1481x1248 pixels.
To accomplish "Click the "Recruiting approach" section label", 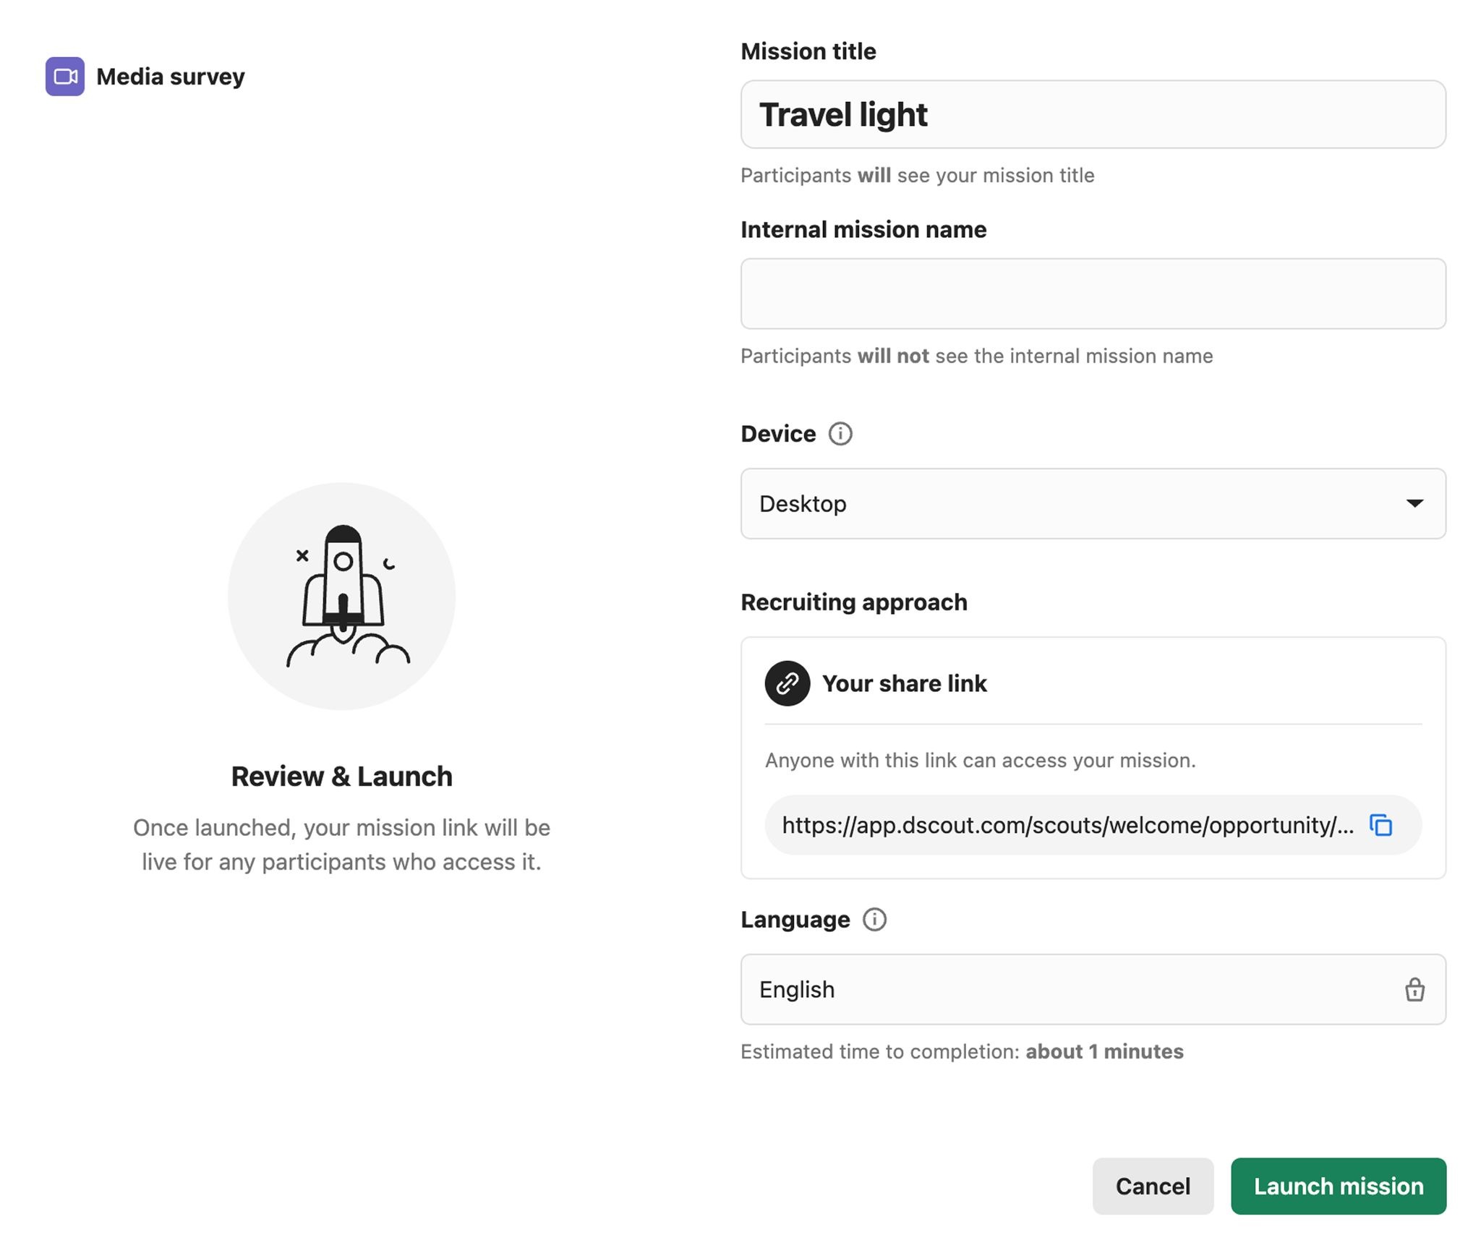I will click(854, 602).
